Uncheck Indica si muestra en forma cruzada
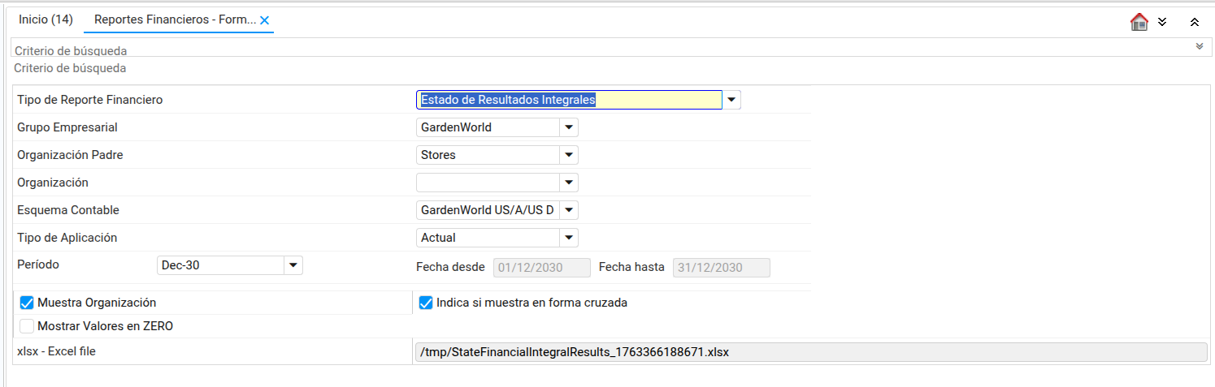This screenshot has height=387, width=1215. click(x=425, y=303)
